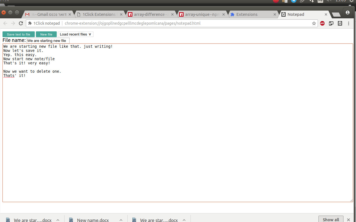
Task: Click the Adblock Plus extension icon
Action: point(322,23)
